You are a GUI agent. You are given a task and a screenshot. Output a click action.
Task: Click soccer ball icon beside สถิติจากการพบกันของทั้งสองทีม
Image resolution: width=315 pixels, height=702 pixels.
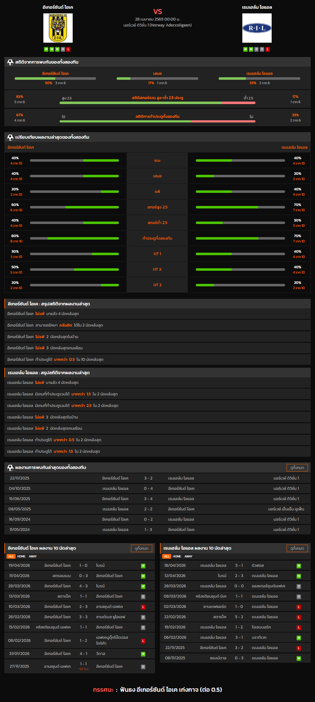pos(10,62)
